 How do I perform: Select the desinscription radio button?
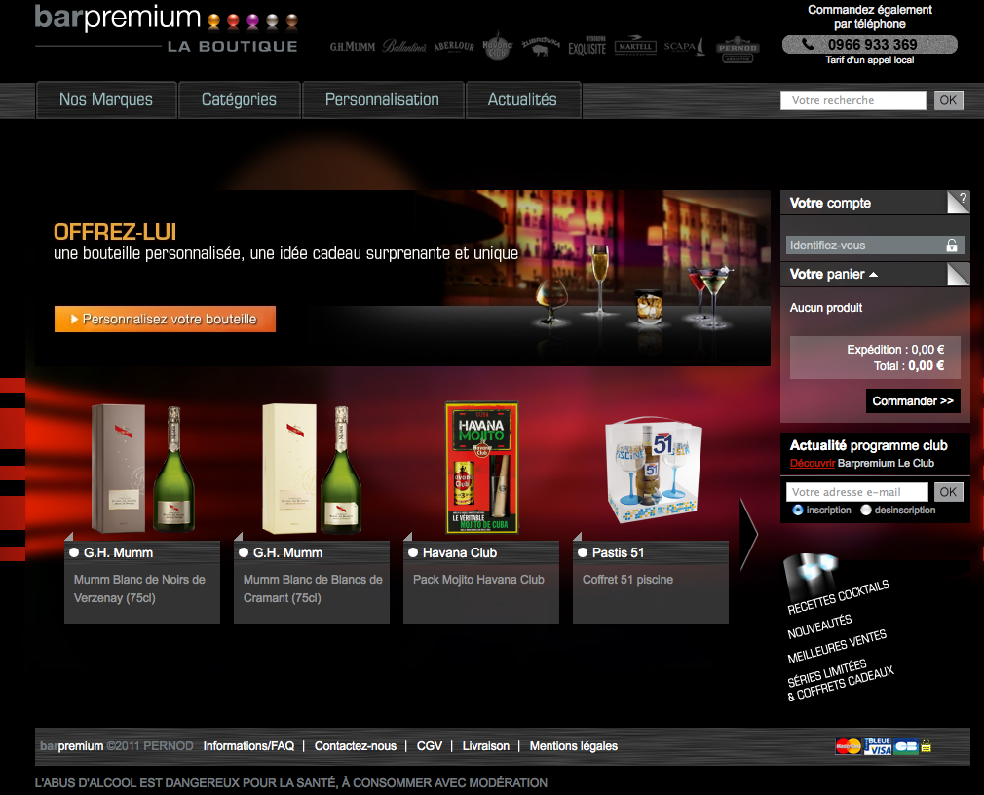866,510
